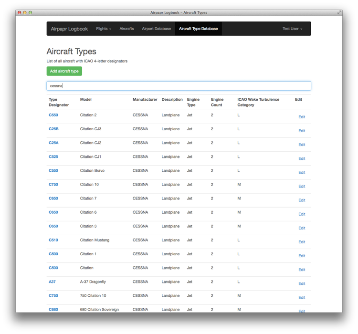Go to the Aircrafts page

coord(126,29)
